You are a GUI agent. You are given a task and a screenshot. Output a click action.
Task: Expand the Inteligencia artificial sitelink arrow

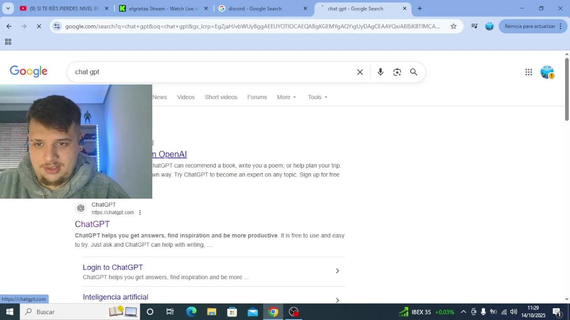point(337,300)
